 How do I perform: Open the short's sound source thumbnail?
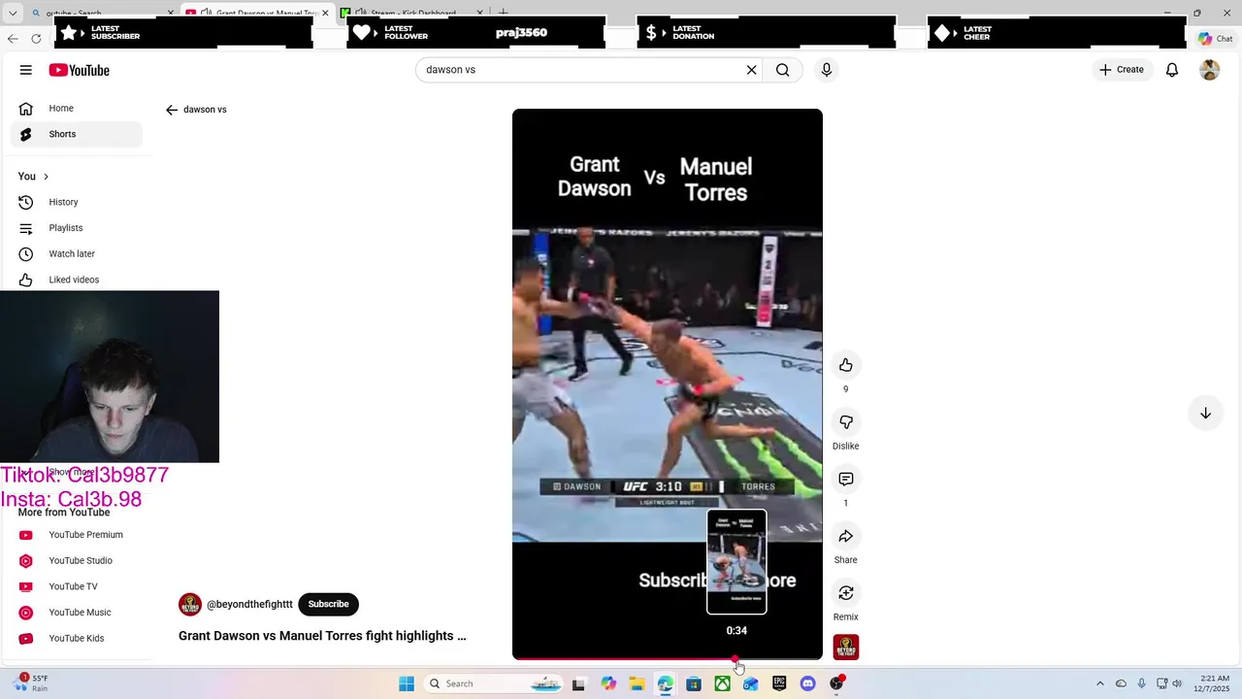click(x=846, y=648)
